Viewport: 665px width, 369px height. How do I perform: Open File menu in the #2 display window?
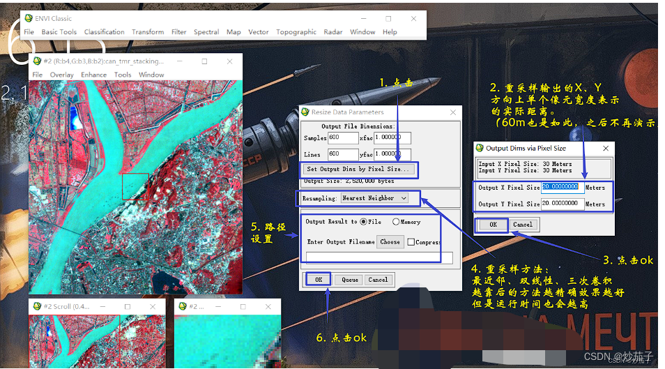tap(38, 75)
